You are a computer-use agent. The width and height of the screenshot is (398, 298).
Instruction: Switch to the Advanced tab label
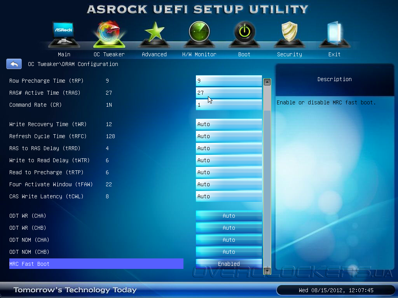[154, 54]
